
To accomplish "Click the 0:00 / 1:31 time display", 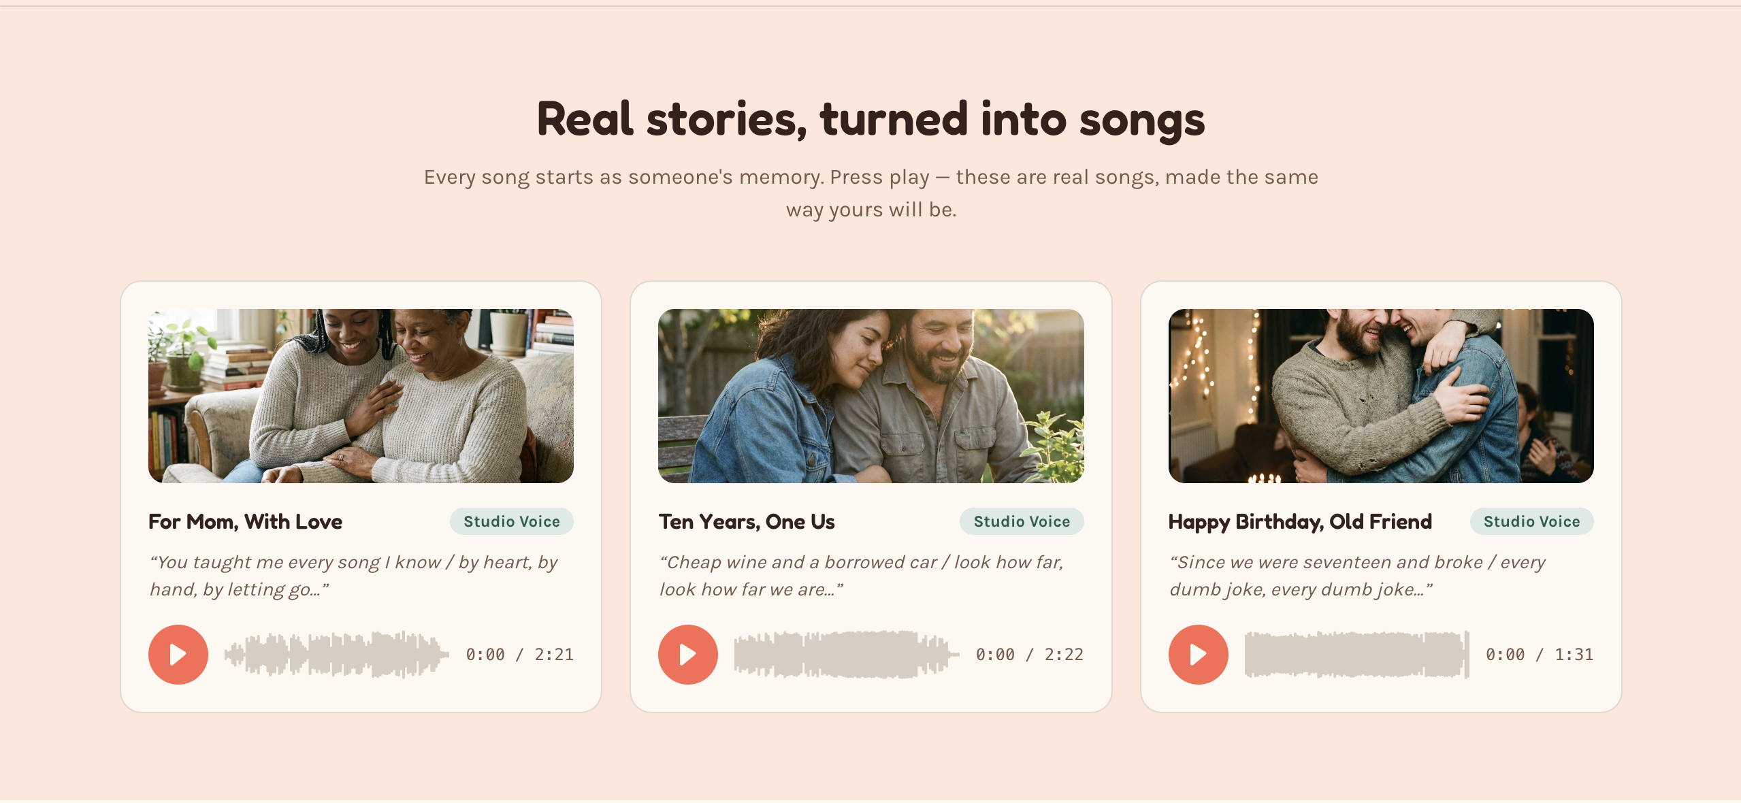I will click(x=1540, y=655).
